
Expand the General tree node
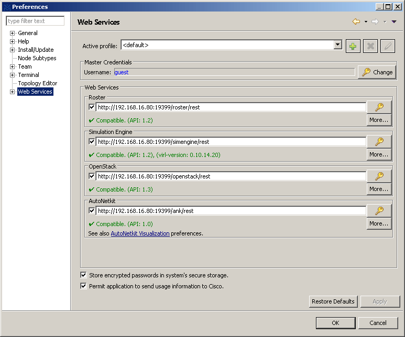point(12,33)
